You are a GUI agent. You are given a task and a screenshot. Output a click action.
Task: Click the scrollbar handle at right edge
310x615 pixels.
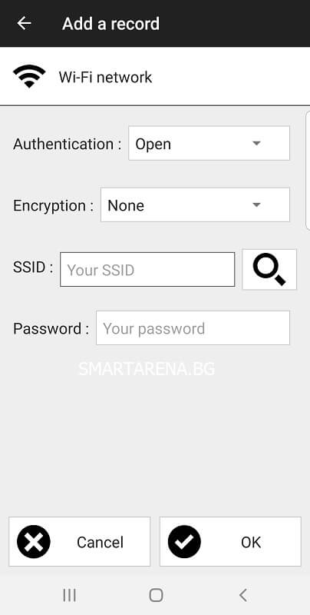[308, 170]
